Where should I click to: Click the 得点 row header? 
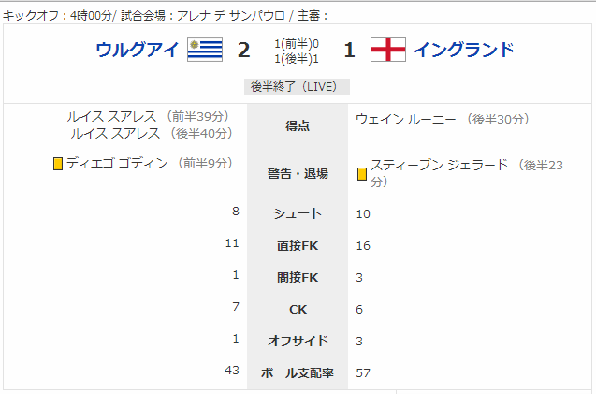coord(298,125)
